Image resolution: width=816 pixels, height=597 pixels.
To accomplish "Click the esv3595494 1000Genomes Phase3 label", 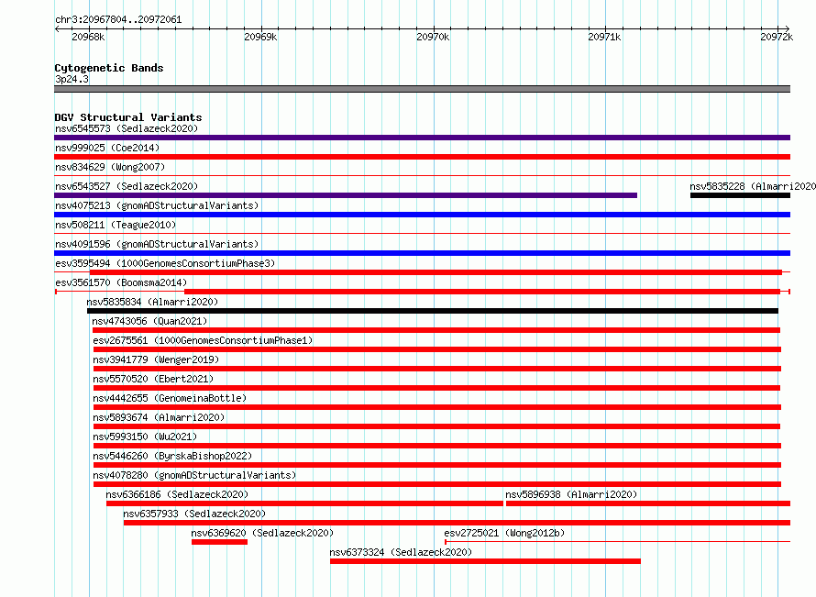I will pyautogui.click(x=165, y=263).
